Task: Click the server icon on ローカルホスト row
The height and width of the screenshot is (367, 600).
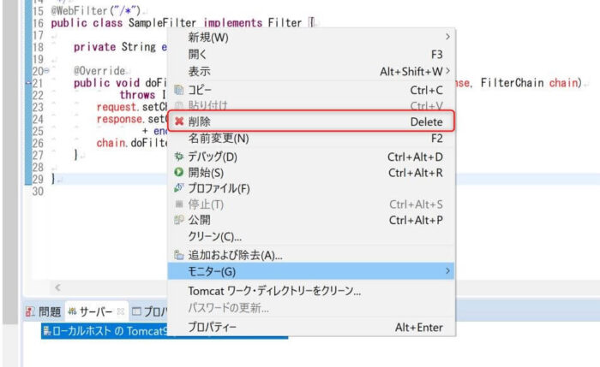Action: coord(47,331)
